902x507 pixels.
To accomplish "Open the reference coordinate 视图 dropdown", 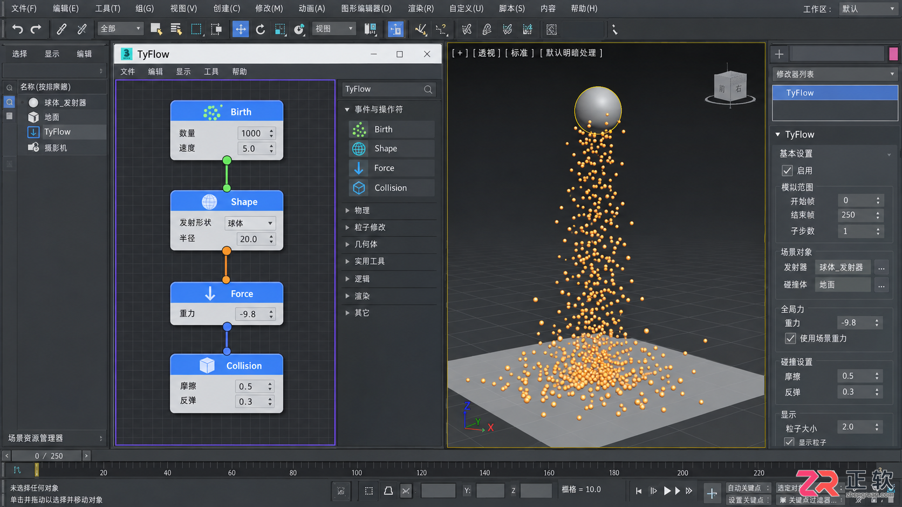I will pos(334,29).
